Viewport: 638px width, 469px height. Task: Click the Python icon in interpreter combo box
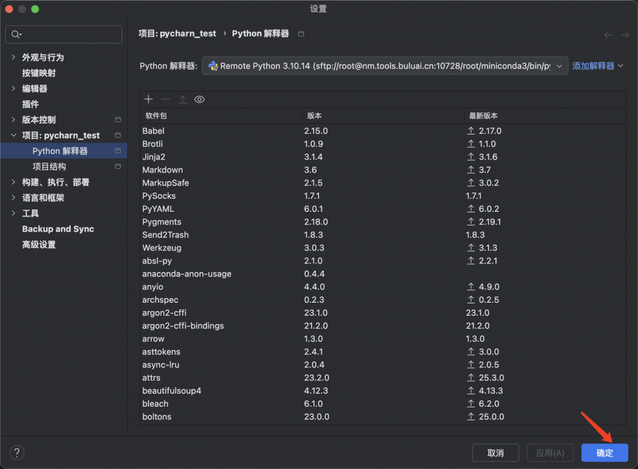[x=213, y=66]
